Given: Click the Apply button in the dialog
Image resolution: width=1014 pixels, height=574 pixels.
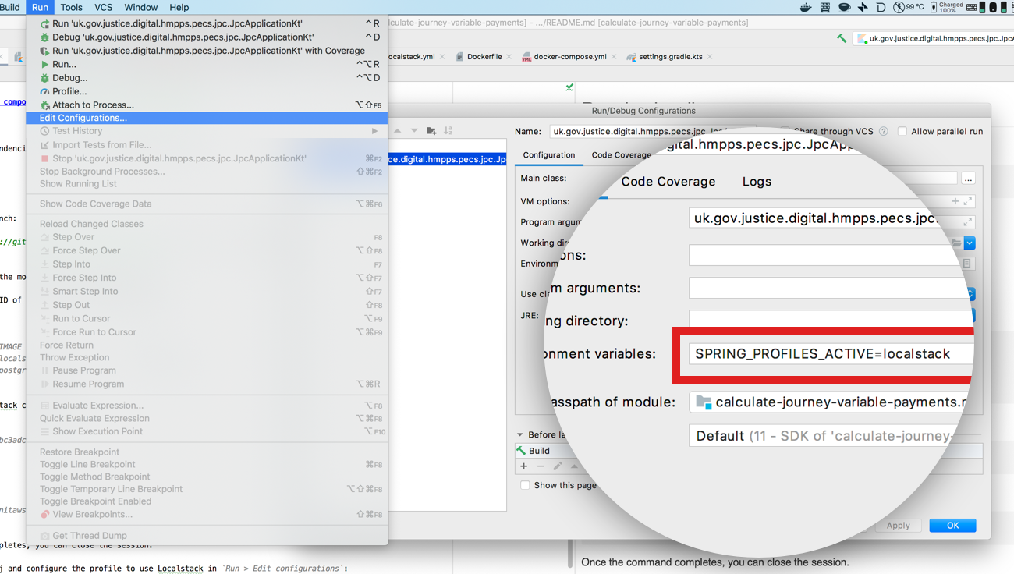Looking at the screenshot, I should coord(898,526).
